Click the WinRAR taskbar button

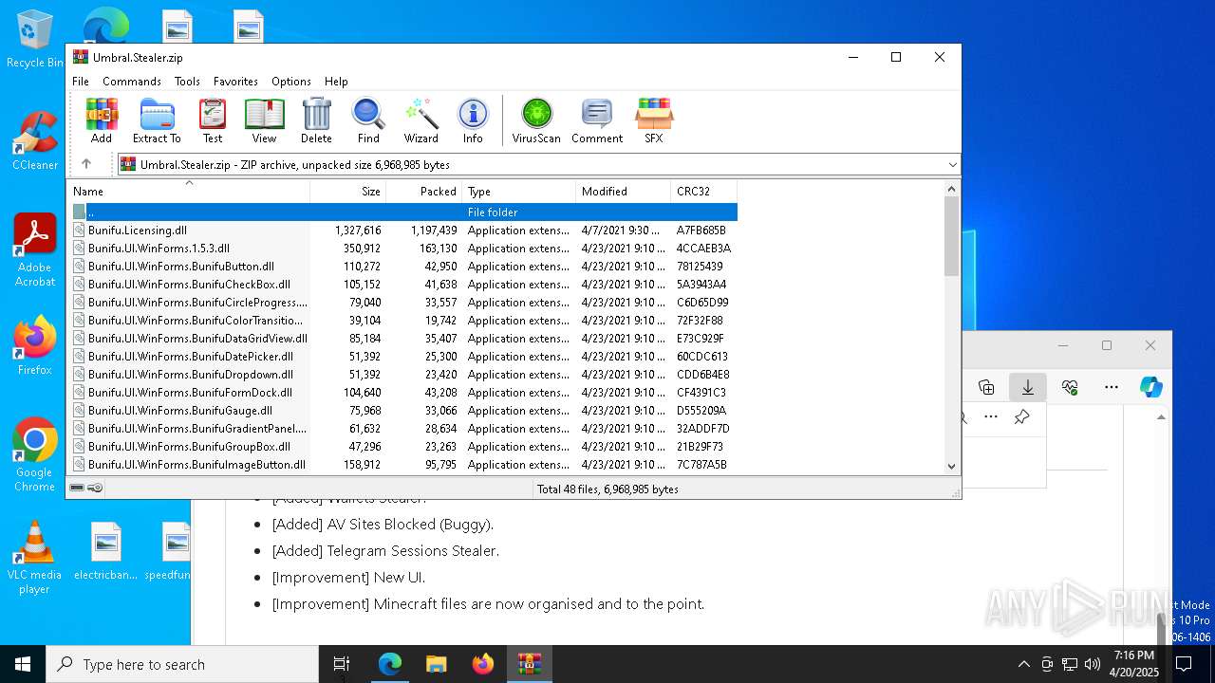pos(530,664)
